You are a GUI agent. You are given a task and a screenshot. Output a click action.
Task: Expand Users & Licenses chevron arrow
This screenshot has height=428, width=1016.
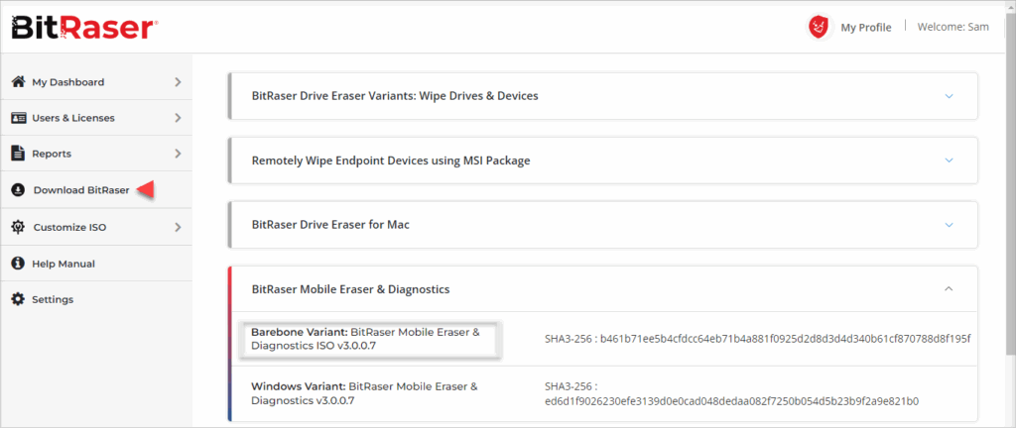[x=179, y=118]
